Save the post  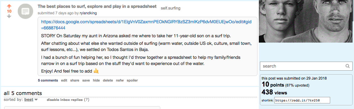pyautogui.click(x=86, y=80)
